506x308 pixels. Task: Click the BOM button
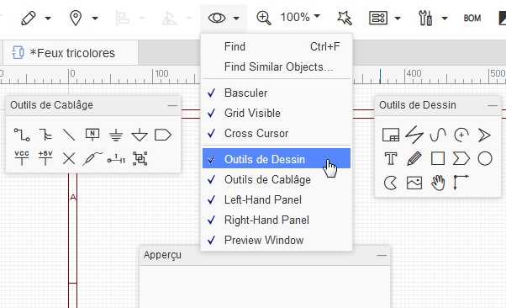tap(472, 19)
